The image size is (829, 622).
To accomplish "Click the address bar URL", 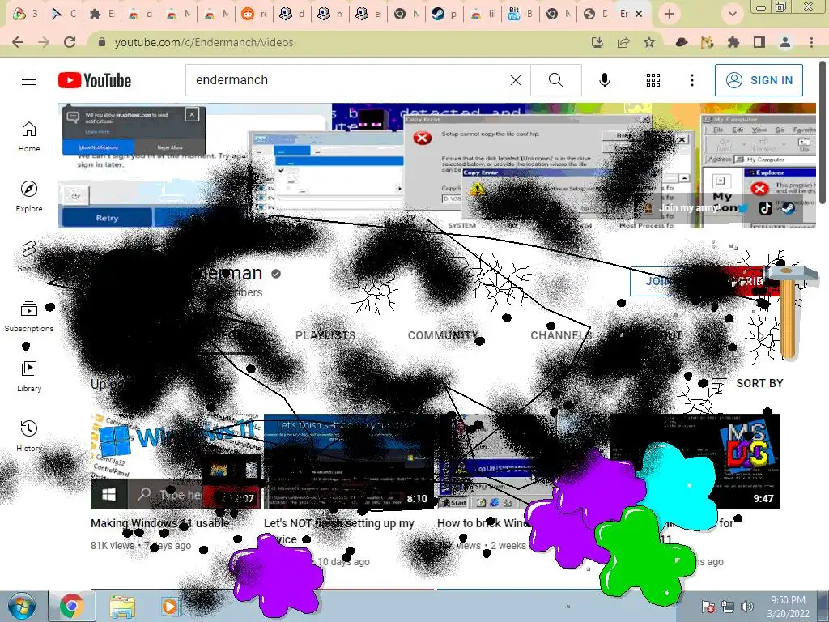I will (x=203, y=42).
